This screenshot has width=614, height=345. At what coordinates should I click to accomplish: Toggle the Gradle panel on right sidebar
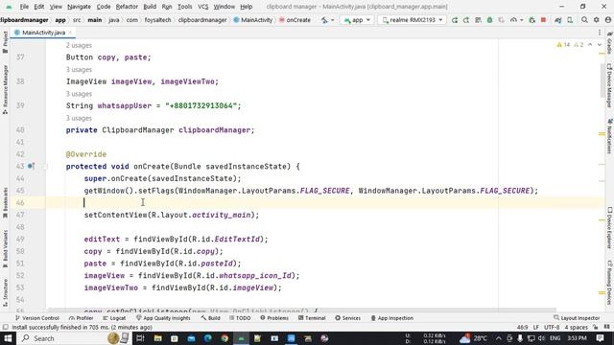point(609,43)
